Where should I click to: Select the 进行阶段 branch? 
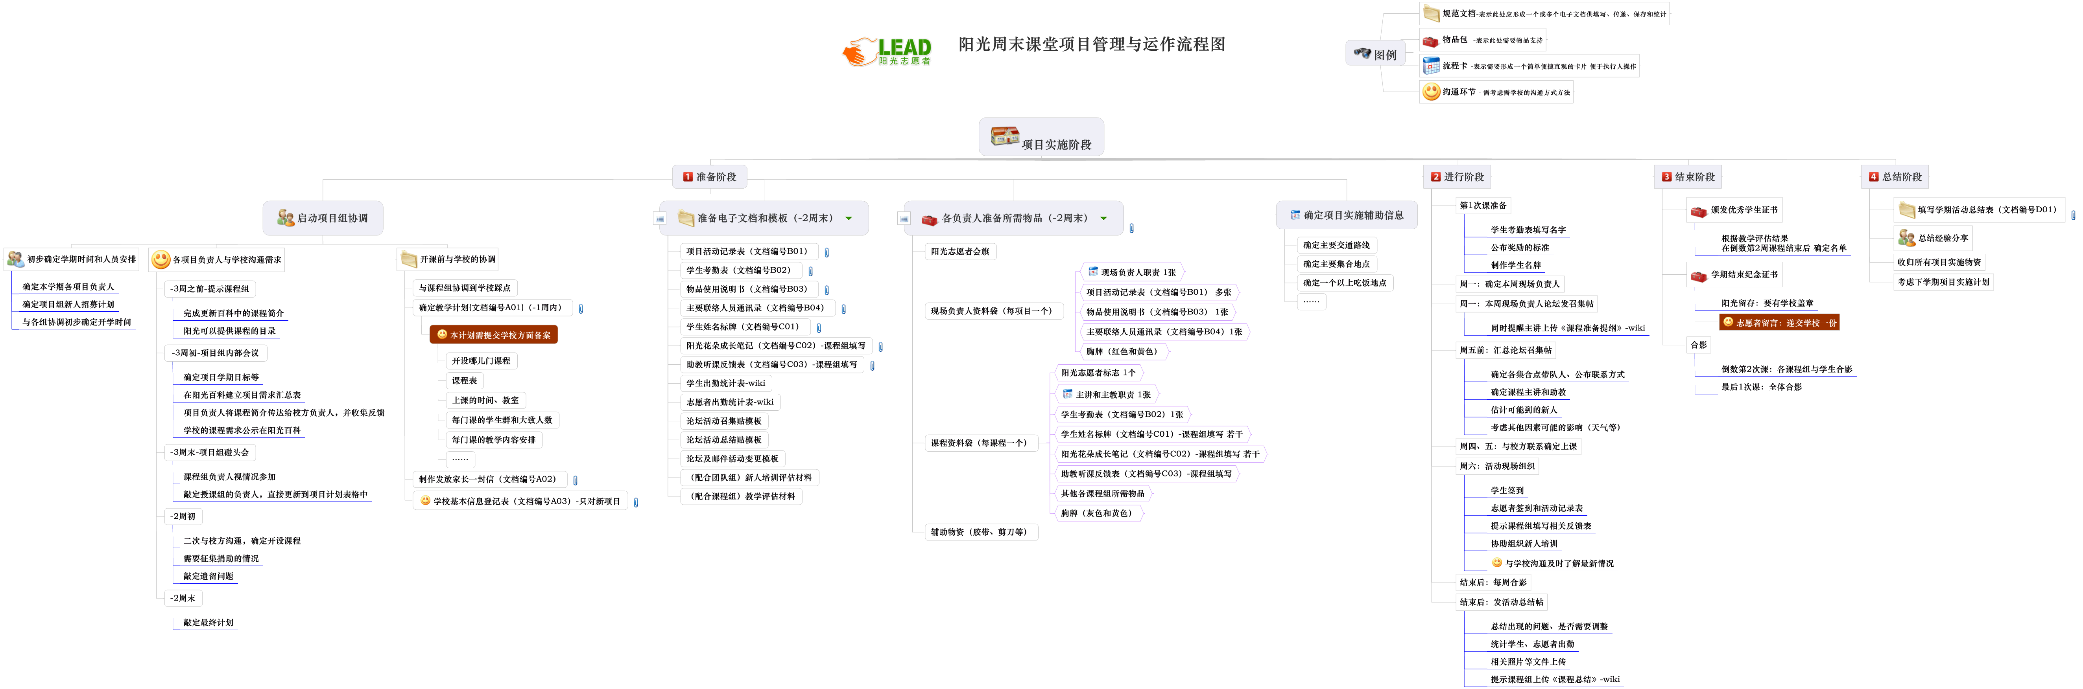coord(1458,177)
